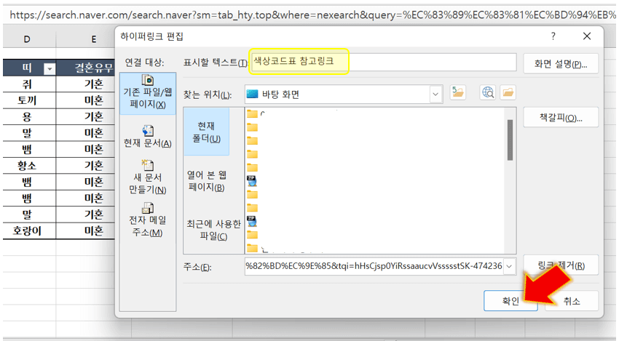Go up one folder level icon
The height and width of the screenshot is (341, 619).
(x=458, y=92)
